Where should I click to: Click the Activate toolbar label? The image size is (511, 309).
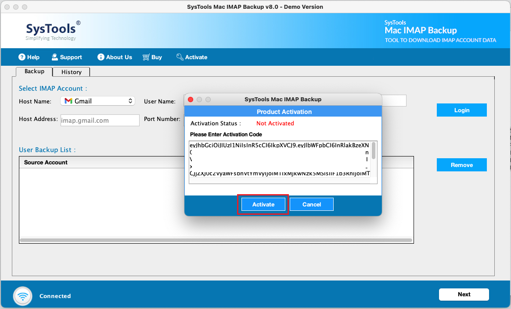196,57
